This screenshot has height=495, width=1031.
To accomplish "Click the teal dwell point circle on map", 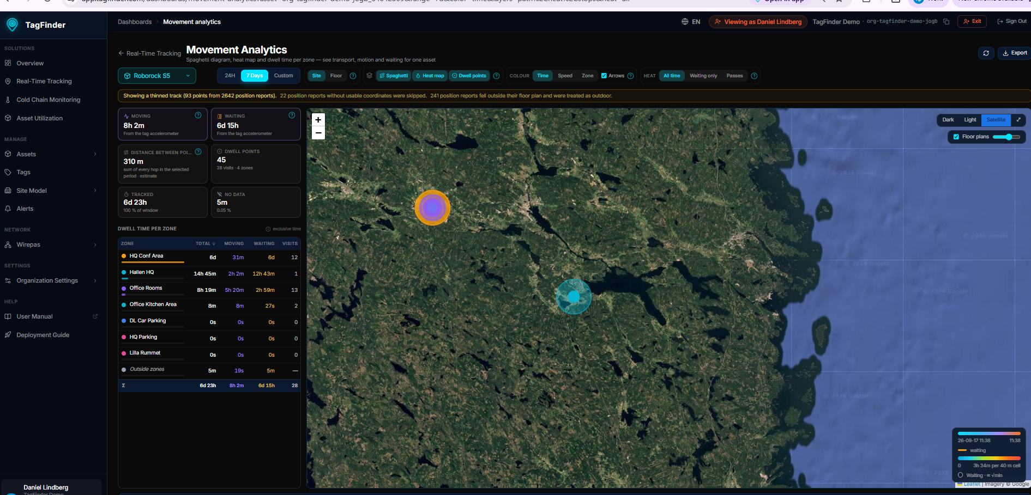I will click(x=574, y=297).
